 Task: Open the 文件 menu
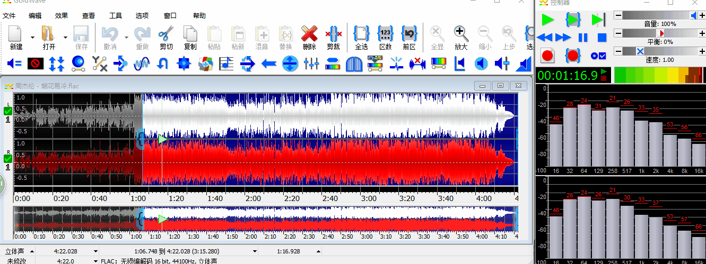coord(10,16)
